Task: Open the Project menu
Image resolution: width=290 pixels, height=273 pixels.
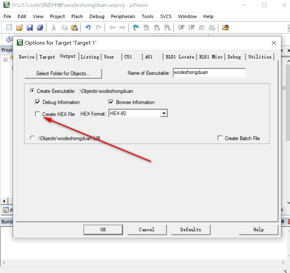Action: pos(57,16)
